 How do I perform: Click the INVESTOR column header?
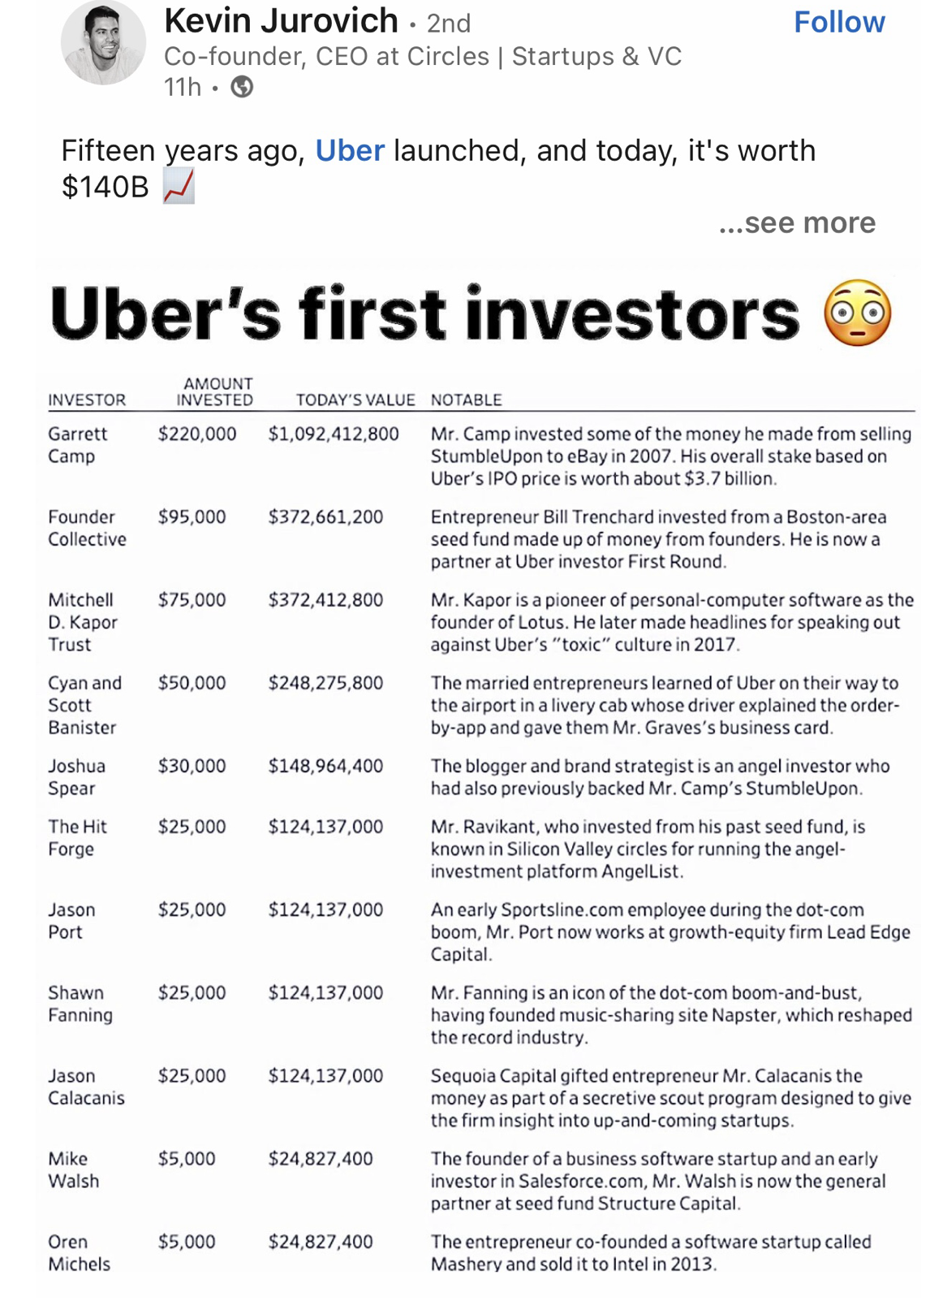(x=87, y=400)
